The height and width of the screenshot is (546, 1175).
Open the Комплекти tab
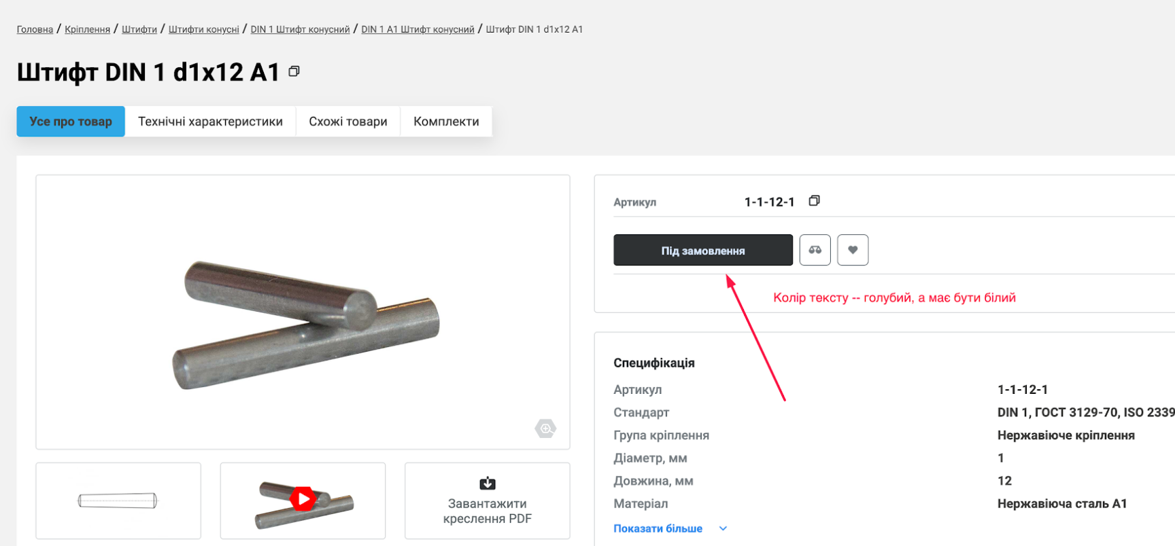446,122
